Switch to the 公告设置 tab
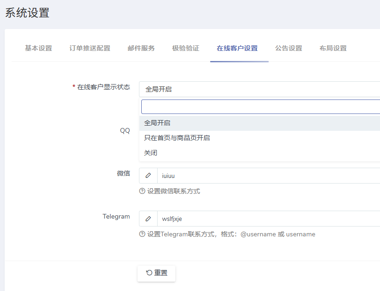380x291 pixels. 289,48
